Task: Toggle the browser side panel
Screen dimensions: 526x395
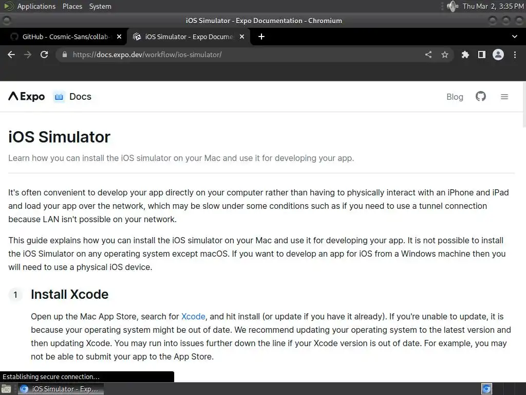Action: pyautogui.click(x=481, y=55)
